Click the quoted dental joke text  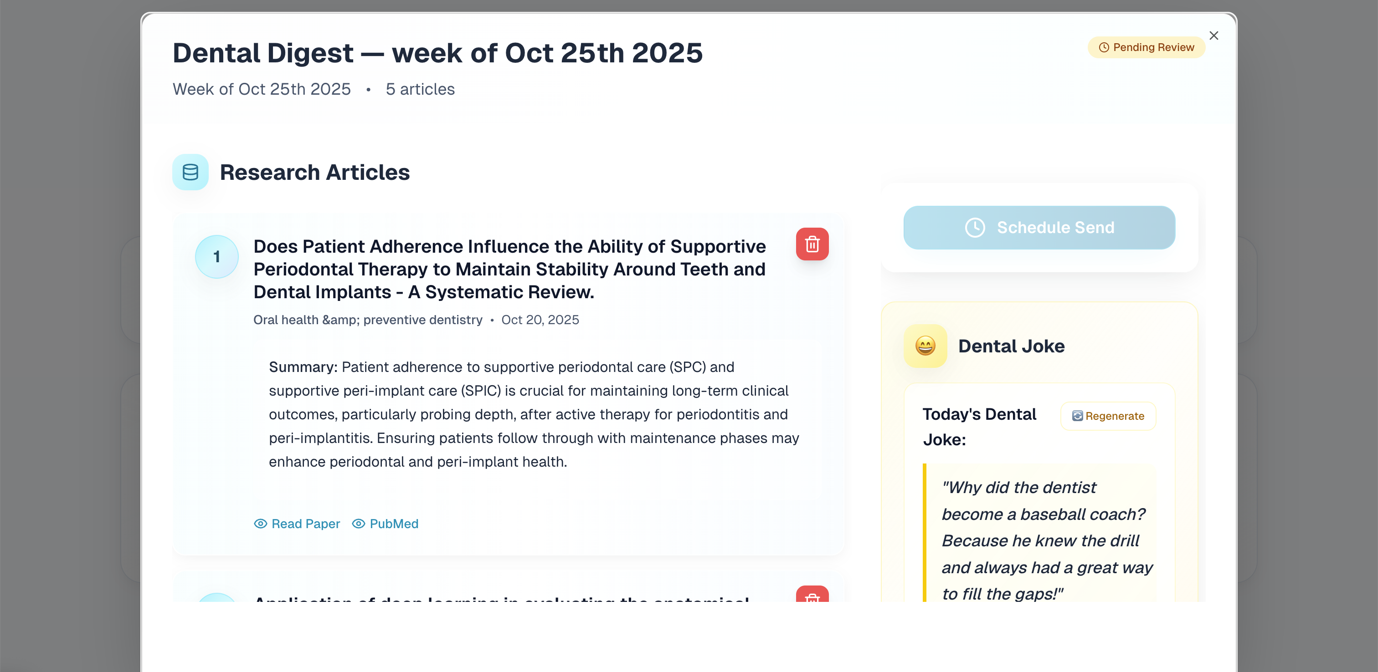[x=1046, y=540]
